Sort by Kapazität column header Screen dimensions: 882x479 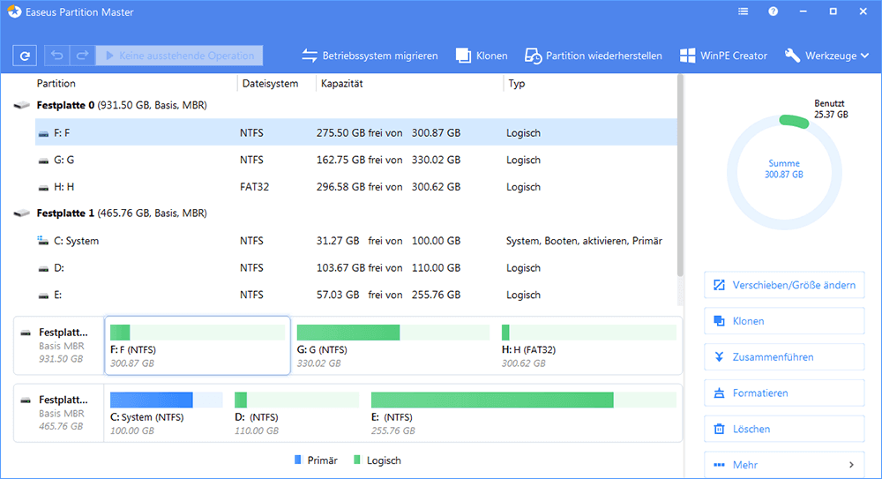341,83
